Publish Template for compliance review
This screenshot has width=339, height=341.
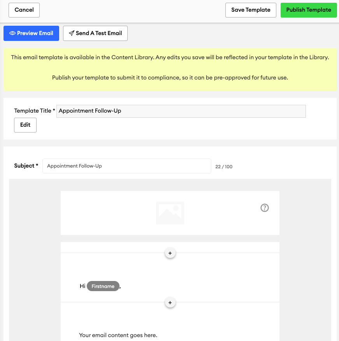coord(309,10)
